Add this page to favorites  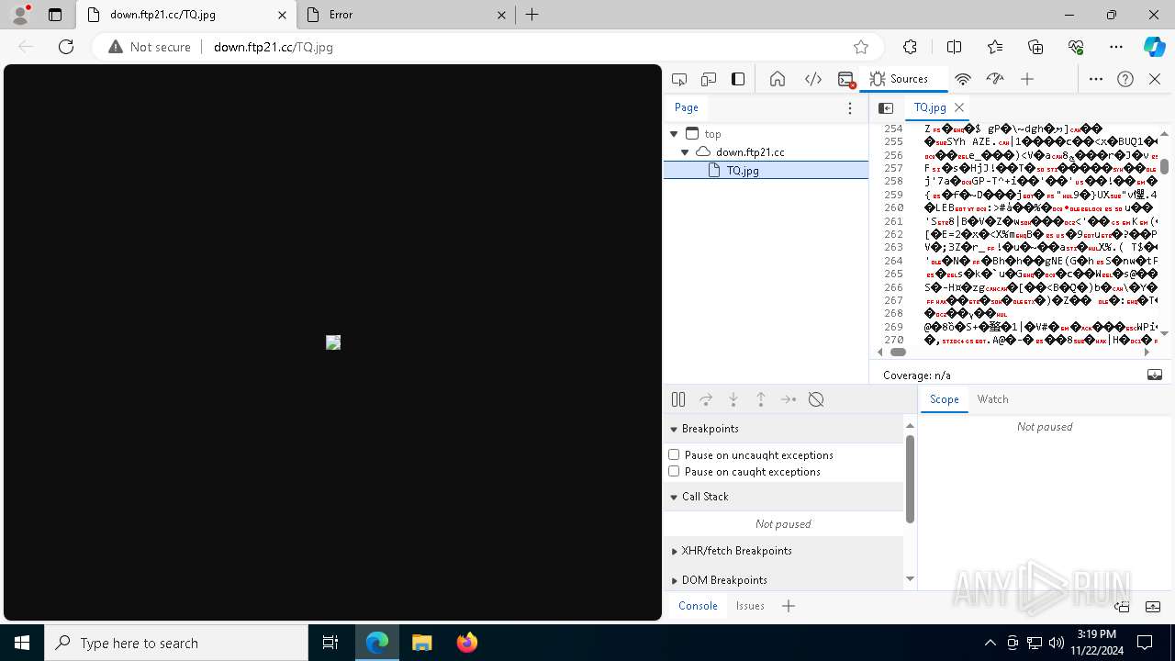coord(861,47)
